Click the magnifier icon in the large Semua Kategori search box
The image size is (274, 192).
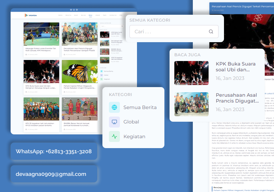pyautogui.click(x=211, y=32)
